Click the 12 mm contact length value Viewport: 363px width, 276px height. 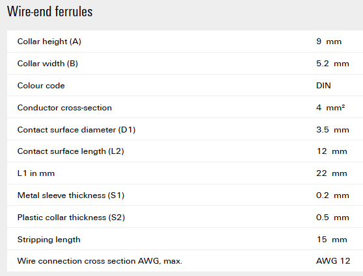coord(332,151)
